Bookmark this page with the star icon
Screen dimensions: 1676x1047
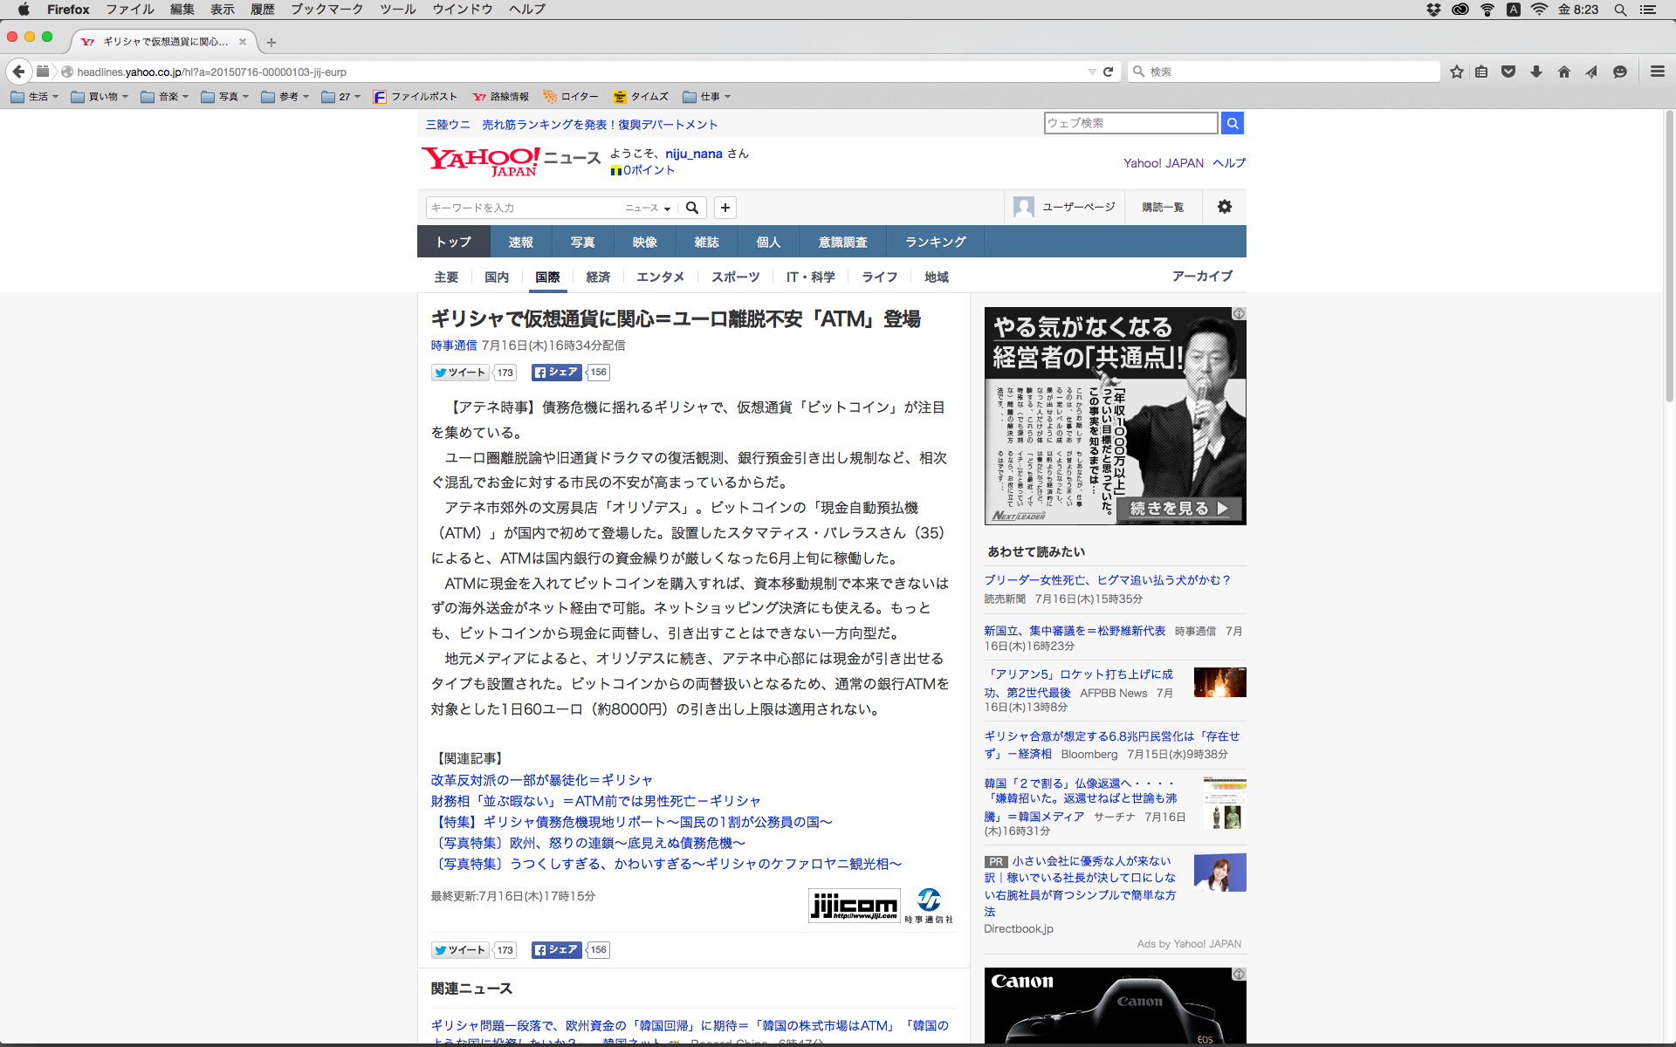1456,72
